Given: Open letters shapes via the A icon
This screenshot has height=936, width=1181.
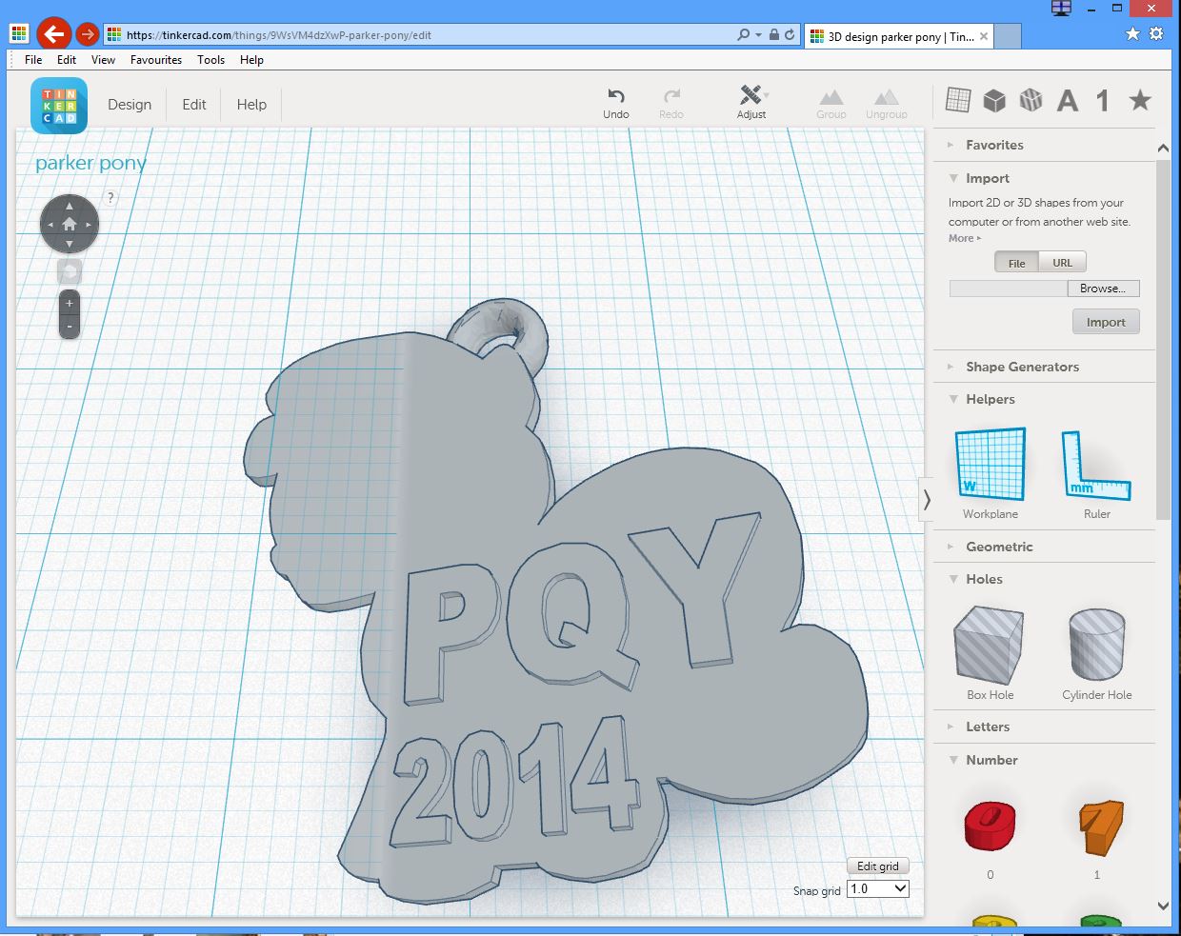Looking at the screenshot, I should [1068, 100].
